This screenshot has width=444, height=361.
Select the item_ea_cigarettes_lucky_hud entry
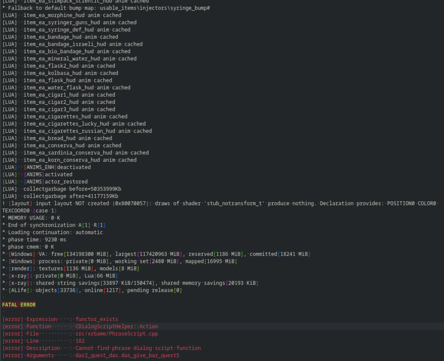click(x=74, y=124)
